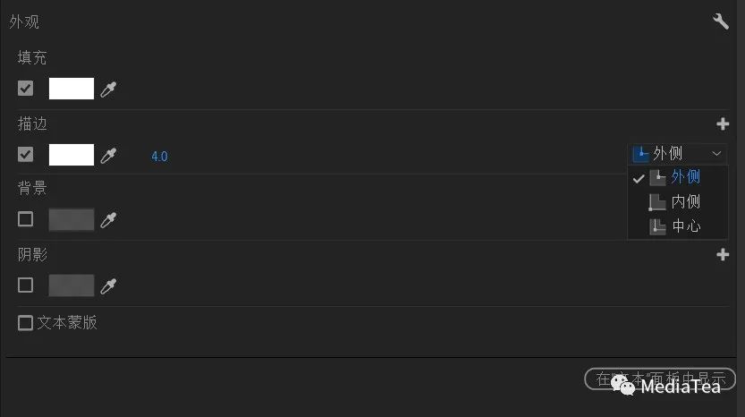Pick fill color with the eyedropper

[108, 89]
